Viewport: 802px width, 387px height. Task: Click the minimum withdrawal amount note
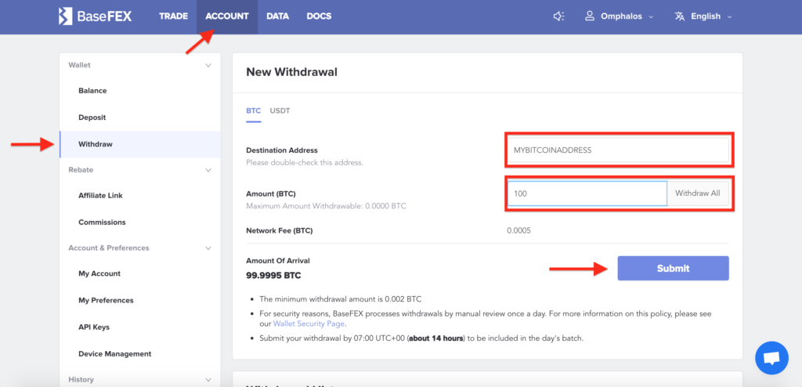point(341,299)
